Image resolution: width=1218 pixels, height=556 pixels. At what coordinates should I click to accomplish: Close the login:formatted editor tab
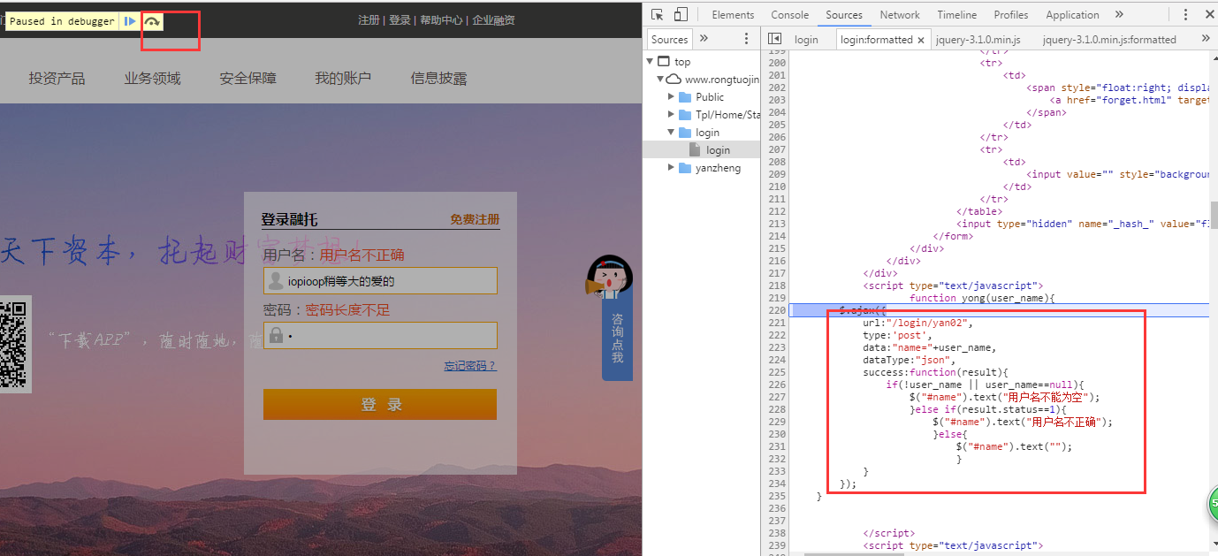click(x=920, y=40)
